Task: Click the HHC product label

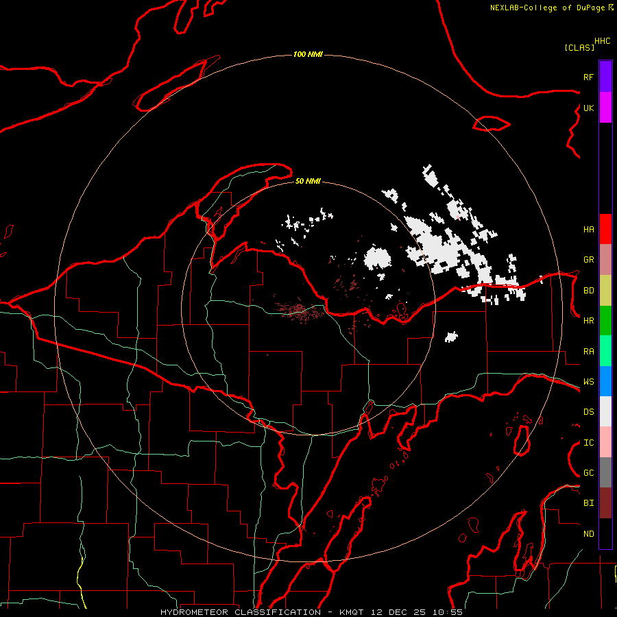Action: (x=602, y=41)
